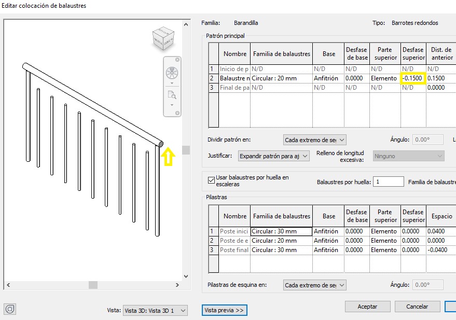The image size is (456, 320).
Task: Click the navigation bar customize icon at its bottom
Action: (x=177, y=113)
